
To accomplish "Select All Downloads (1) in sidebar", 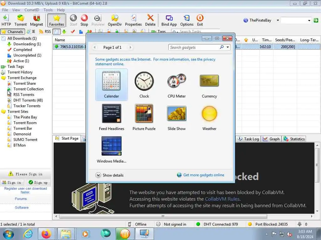I will [x=22, y=38].
